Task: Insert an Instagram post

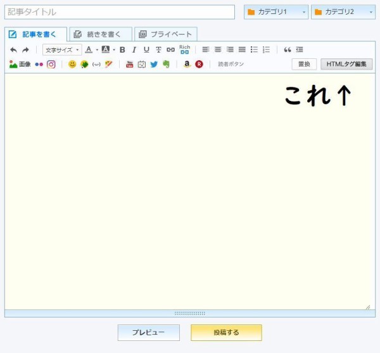Action: point(51,65)
